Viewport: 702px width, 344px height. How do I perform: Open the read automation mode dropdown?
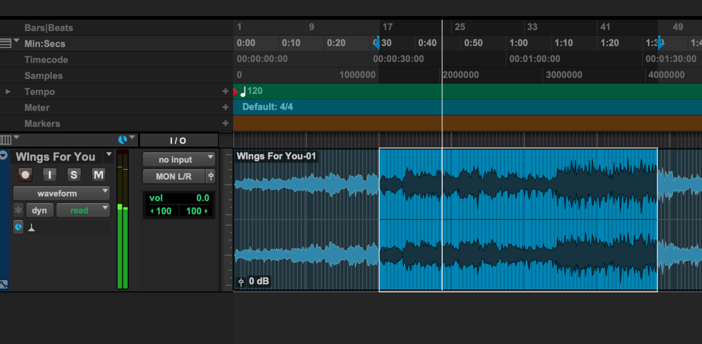coord(83,210)
